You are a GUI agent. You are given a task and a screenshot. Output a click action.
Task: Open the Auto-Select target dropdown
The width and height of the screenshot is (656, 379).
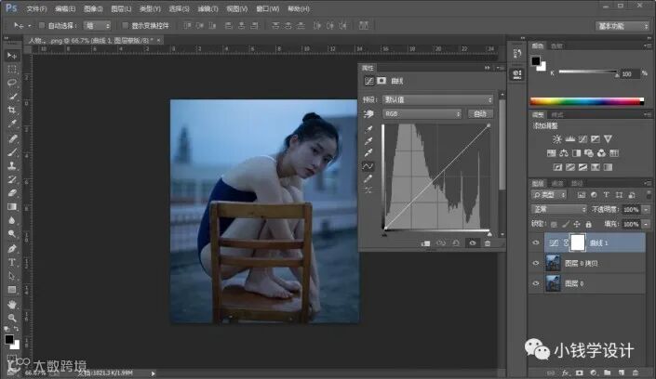[x=97, y=25]
